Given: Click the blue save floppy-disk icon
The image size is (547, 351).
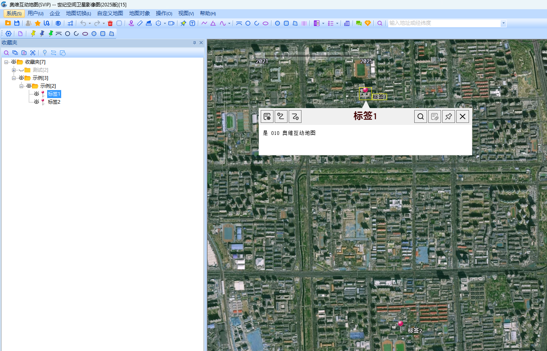Looking at the screenshot, I should point(17,23).
